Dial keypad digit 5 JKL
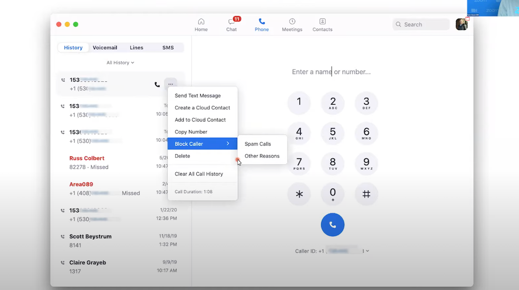The width and height of the screenshot is (519, 290). click(x=333, y=133)
